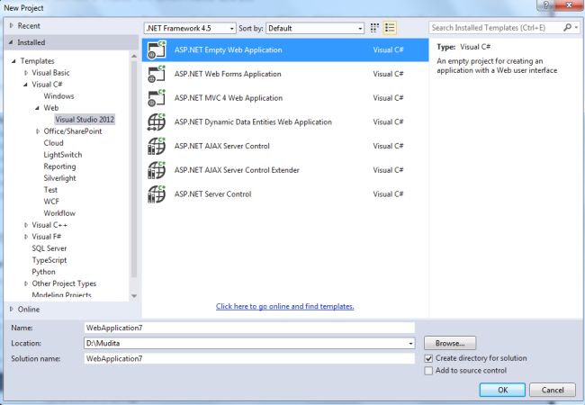Image resolution: width=585 pixels, height=405 pixels.
Task: Open the Sort by Default dropdown
Action: tap(315, 28)
